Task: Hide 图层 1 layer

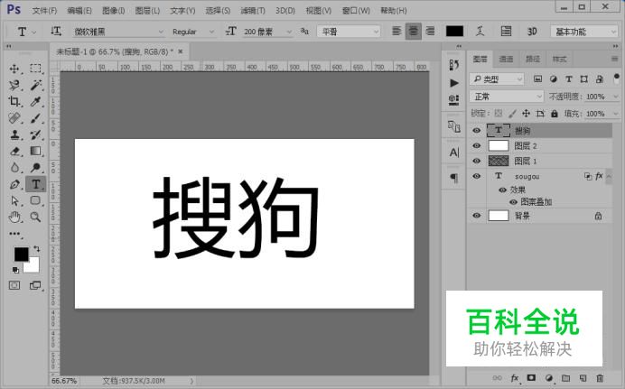Action: tap(476, 161)
